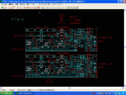Open the ファイル menu
Screen dimensions: 126x95
(x=4, y=4)
